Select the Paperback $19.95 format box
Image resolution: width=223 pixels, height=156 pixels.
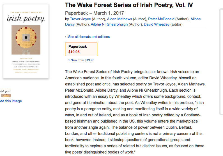[81, 49]
